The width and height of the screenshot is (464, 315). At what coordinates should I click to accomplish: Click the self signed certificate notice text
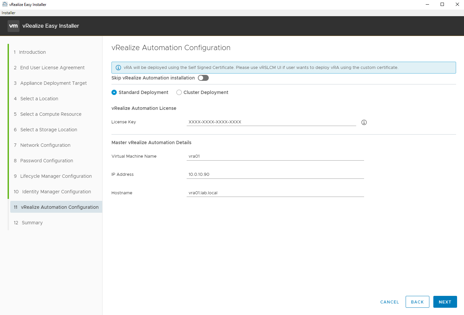coord(261,68)
